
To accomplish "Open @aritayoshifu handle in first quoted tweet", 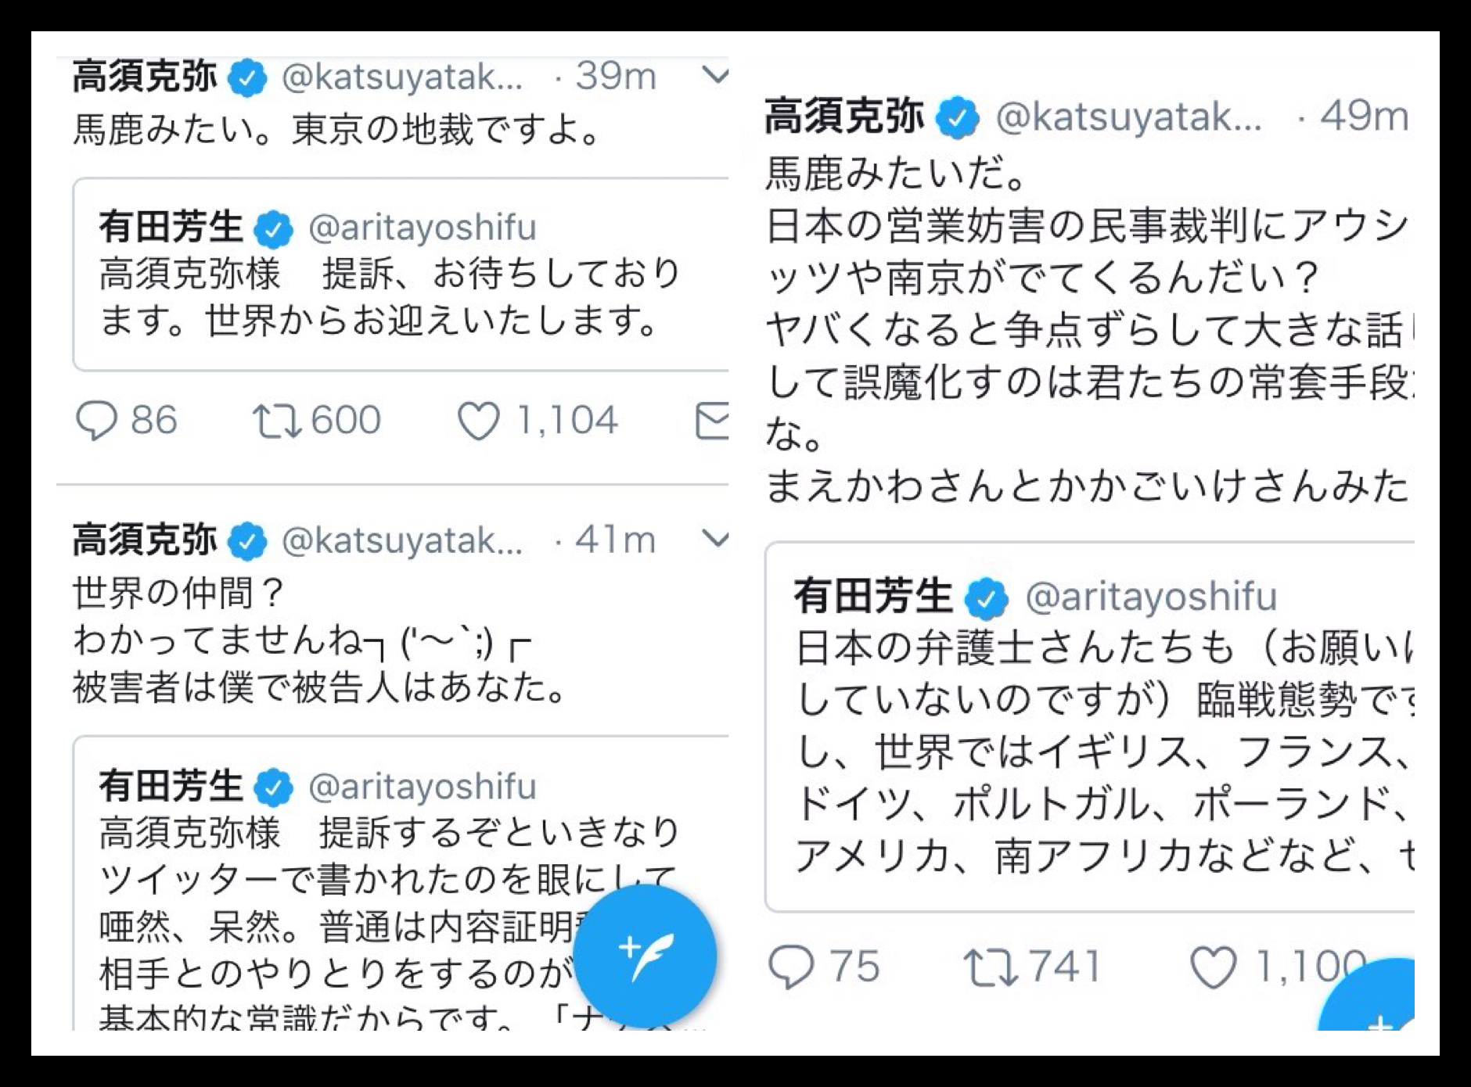I will tap(423, 228).
